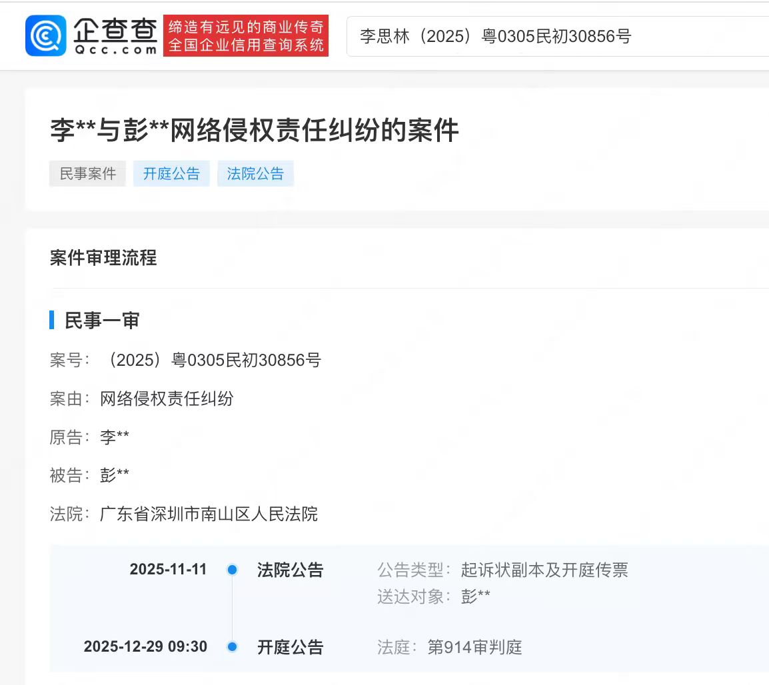769x685 pixels.
Task: Click the red slogan banner graphic
Action: click(x=245, y=36)
